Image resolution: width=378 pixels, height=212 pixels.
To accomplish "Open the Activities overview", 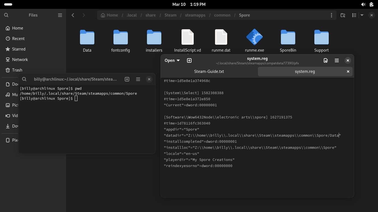I will [8, 4].
